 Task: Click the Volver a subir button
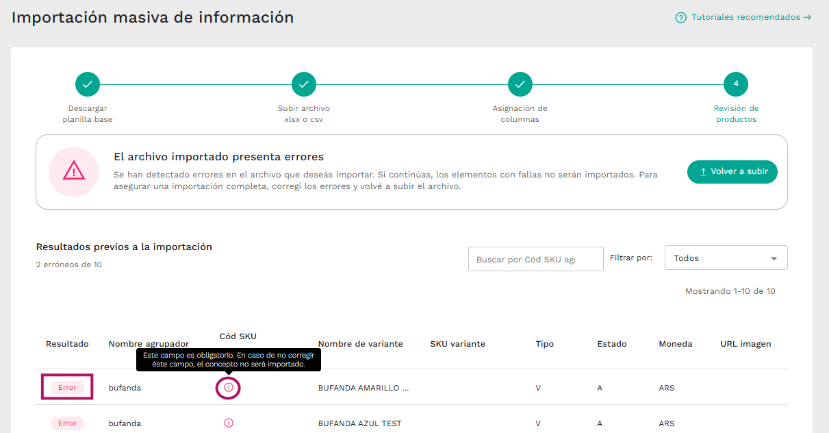click(x=732, y=171)
